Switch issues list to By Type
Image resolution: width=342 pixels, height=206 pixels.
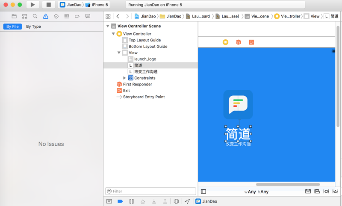(x=33, y=26)
